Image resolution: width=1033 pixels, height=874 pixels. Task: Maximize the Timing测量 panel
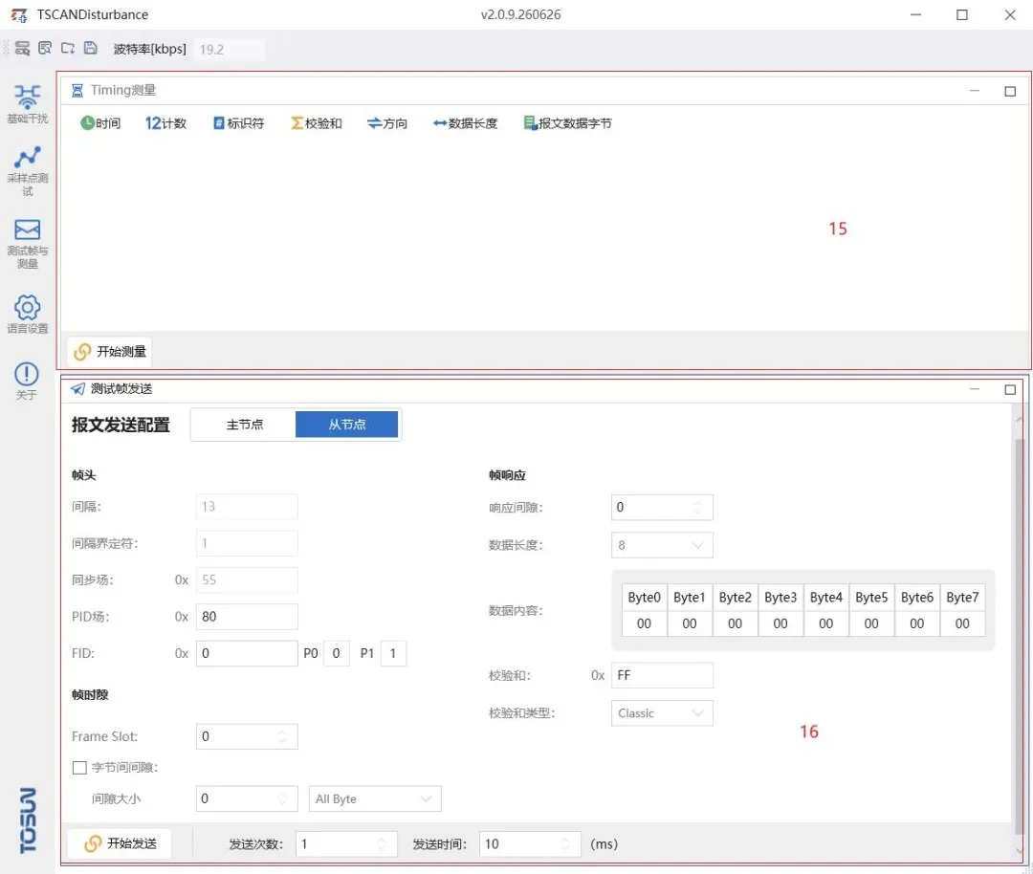click(1010, 91)
